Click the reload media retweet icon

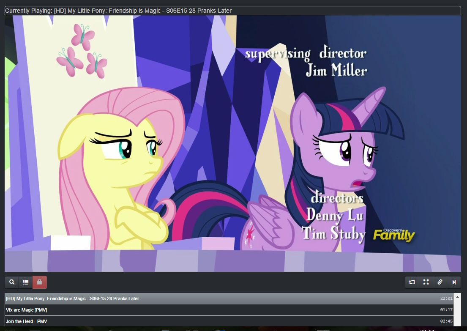pyautogui.click(x=412, y=282)
